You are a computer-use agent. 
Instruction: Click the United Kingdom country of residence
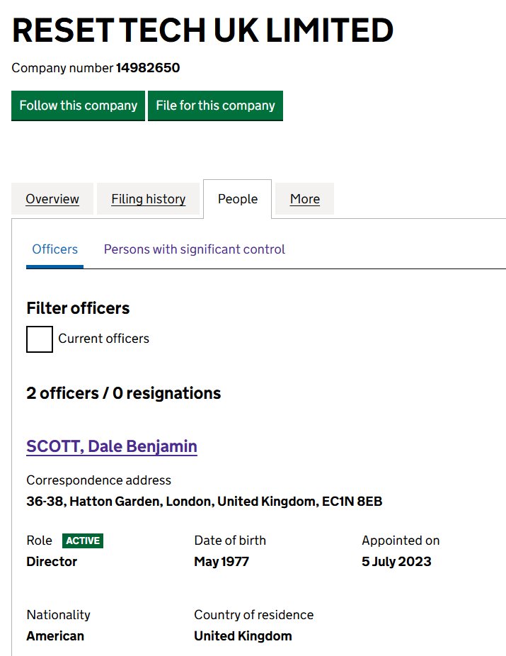(x=243, y=635)
